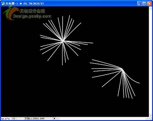153x121 pixels.
Task: Click the 未标题-1 @ 66.7% title bar text
Action: click(25, 4)
